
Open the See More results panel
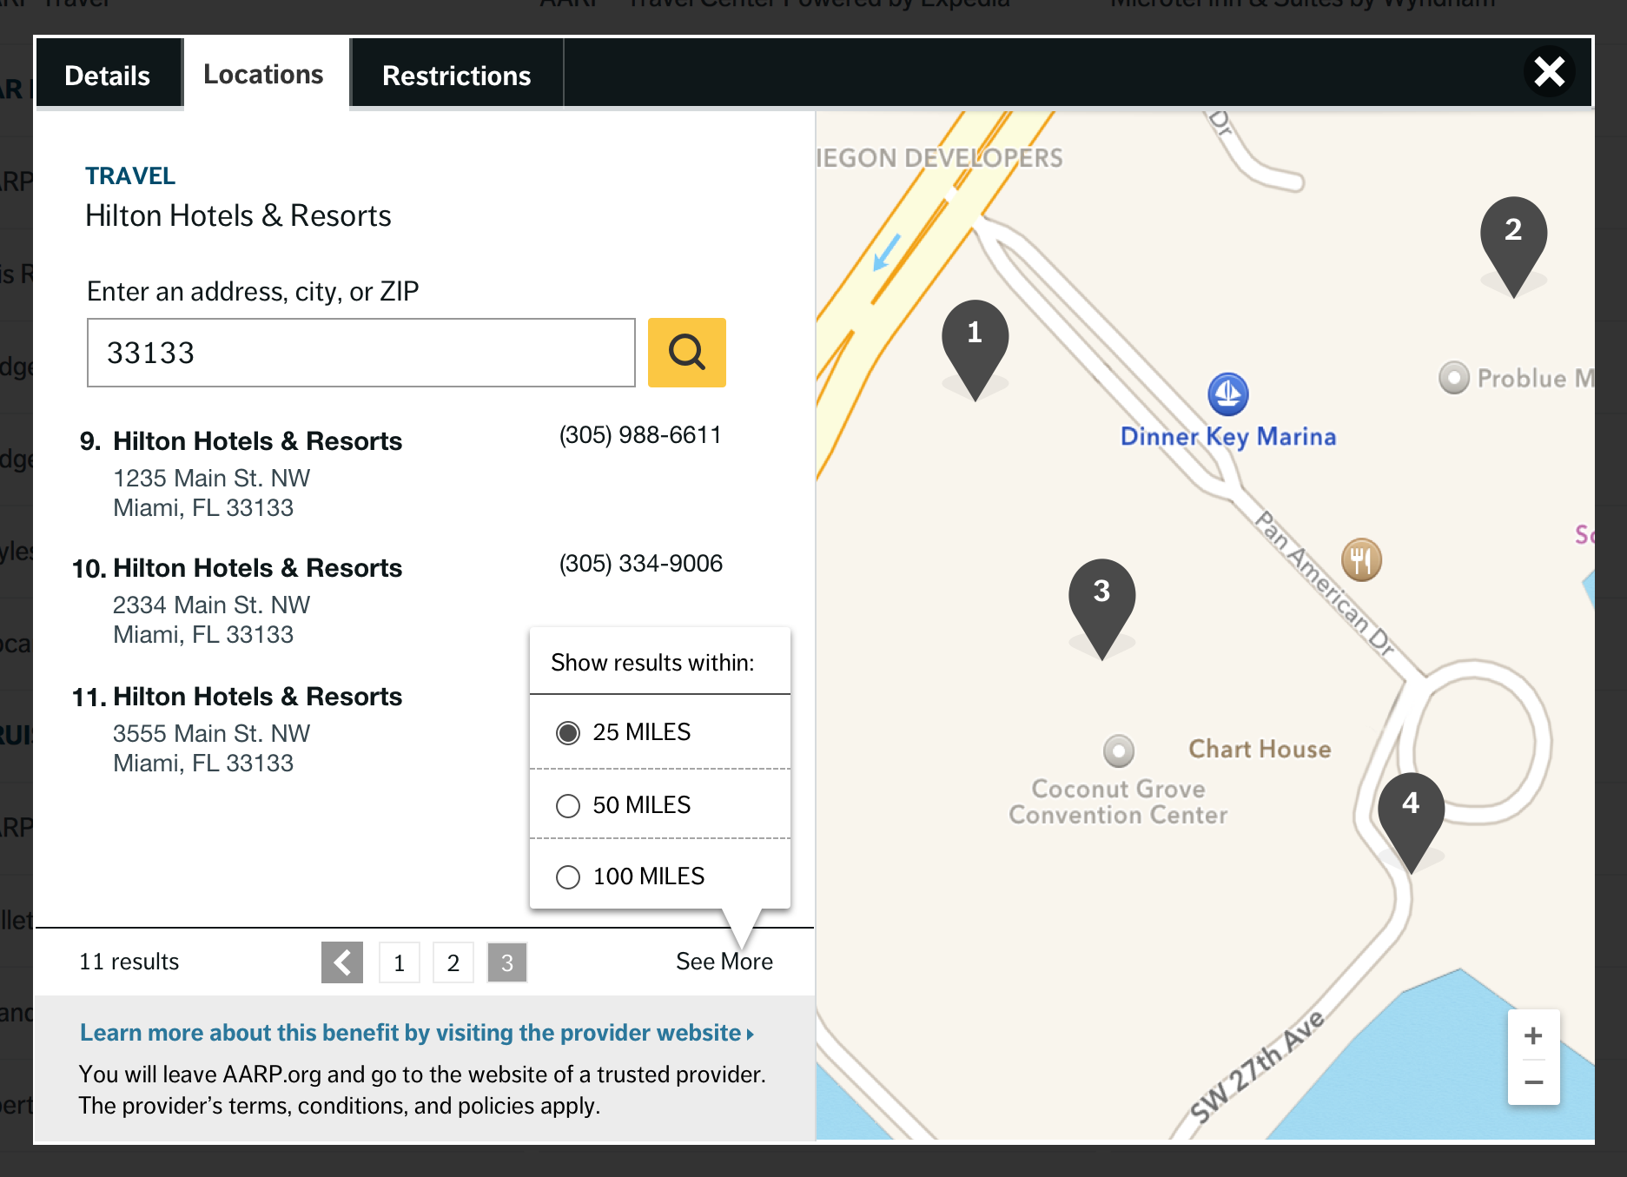point(724,961)
